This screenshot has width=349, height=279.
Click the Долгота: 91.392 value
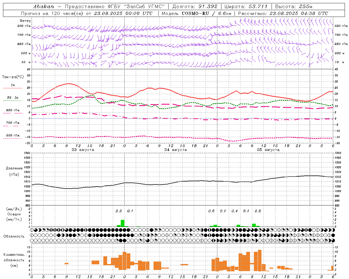pyautogui.click(x=195, y=7)
